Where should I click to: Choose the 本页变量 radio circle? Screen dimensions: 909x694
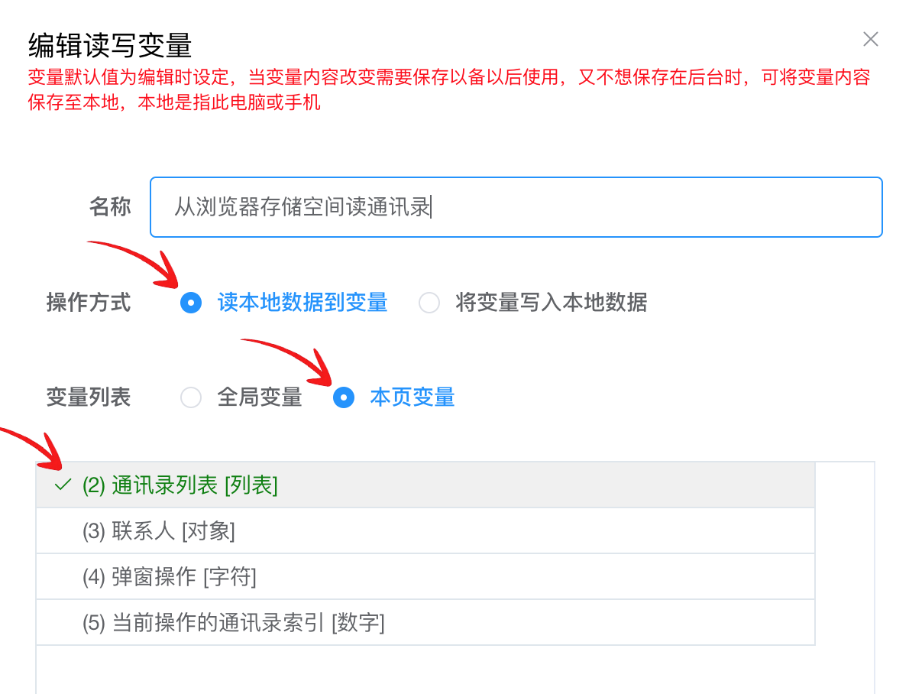click(x=344, y=397)
